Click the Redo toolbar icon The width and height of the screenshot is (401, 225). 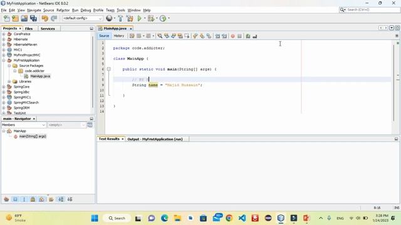click(x=54, y=18)
